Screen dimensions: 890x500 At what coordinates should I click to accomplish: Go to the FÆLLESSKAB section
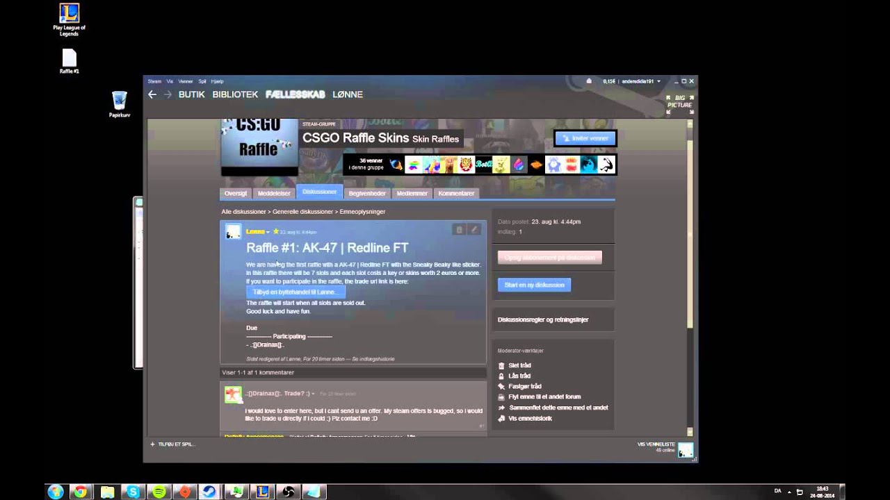296,94
